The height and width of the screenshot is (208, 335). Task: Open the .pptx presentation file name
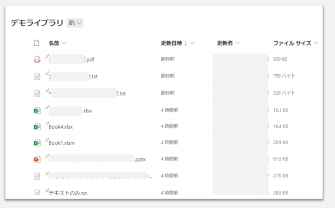139,160
